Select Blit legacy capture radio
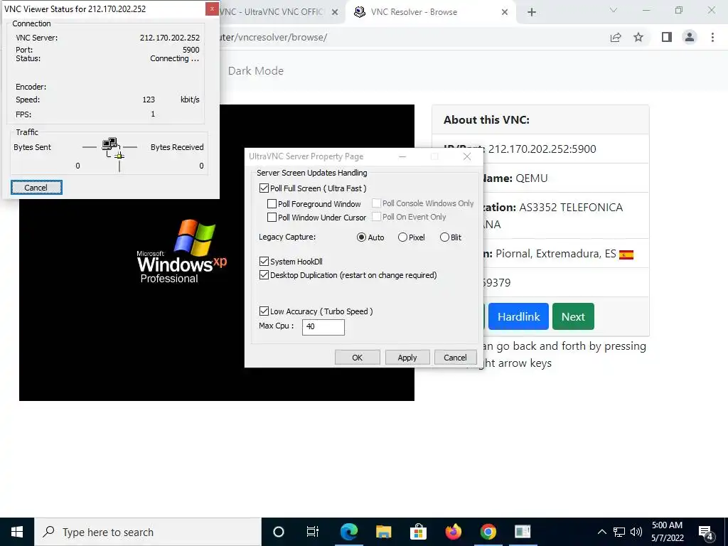 point(444,237)
